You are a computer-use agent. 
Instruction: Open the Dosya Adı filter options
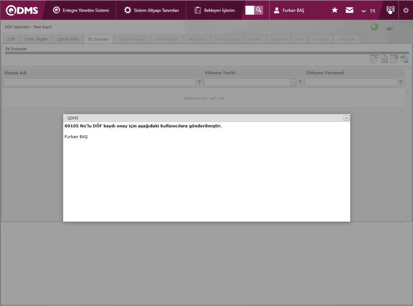coord(199,83)
